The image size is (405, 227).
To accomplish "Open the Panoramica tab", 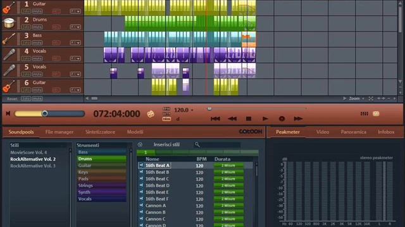I will 353,132.
